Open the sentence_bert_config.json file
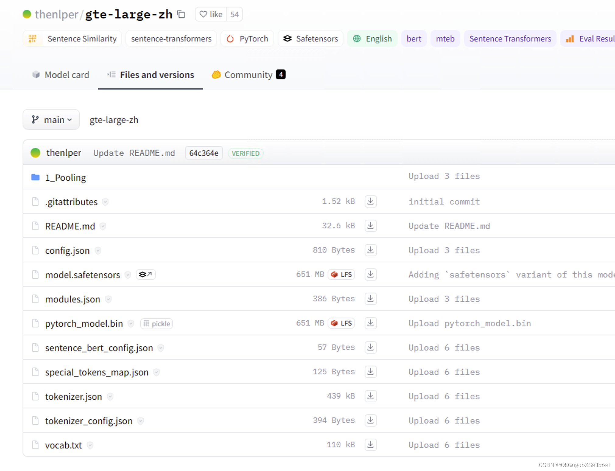Viewport: 615px width, 471px height. click(99, 348)
